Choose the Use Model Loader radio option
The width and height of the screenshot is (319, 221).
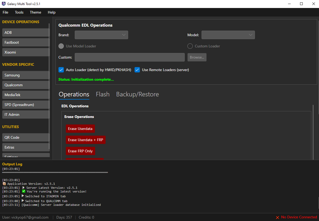click(x=61, y=46)
